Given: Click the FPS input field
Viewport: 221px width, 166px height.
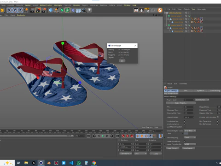Looking at the screenshot, I should point(189,107).
